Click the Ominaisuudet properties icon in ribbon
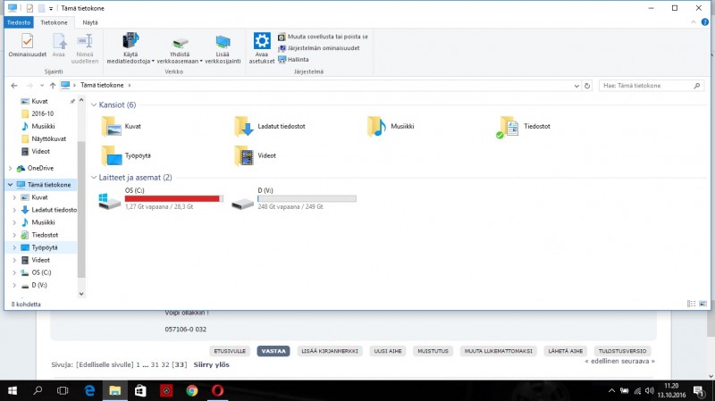Image resolution: width=715 pixels, height=401 pixels. 27,42
